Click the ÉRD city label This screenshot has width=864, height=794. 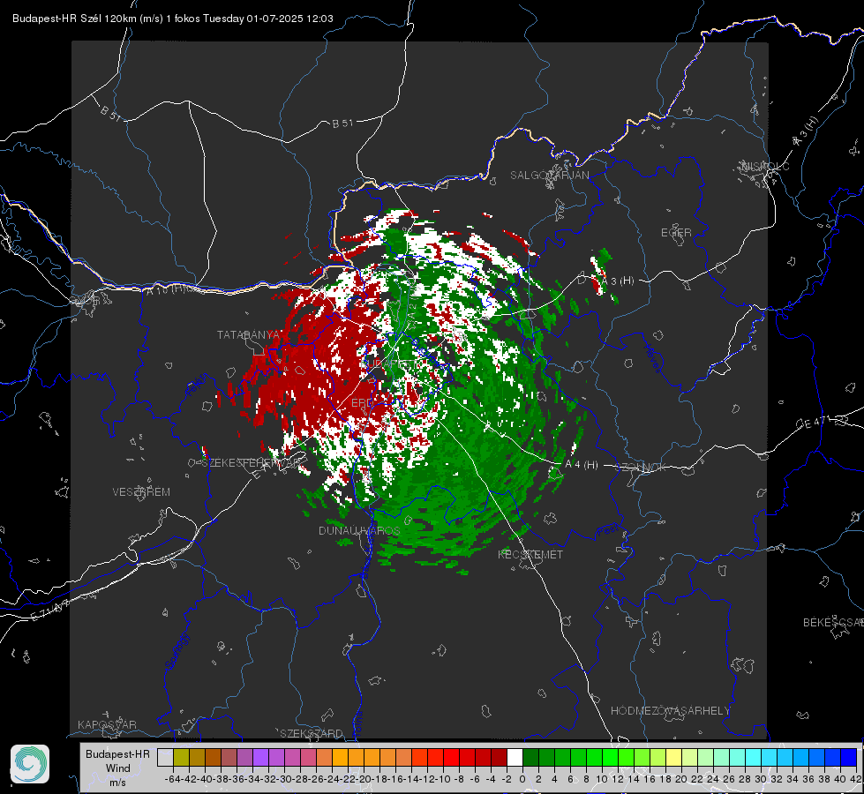[x=362, y=403]
